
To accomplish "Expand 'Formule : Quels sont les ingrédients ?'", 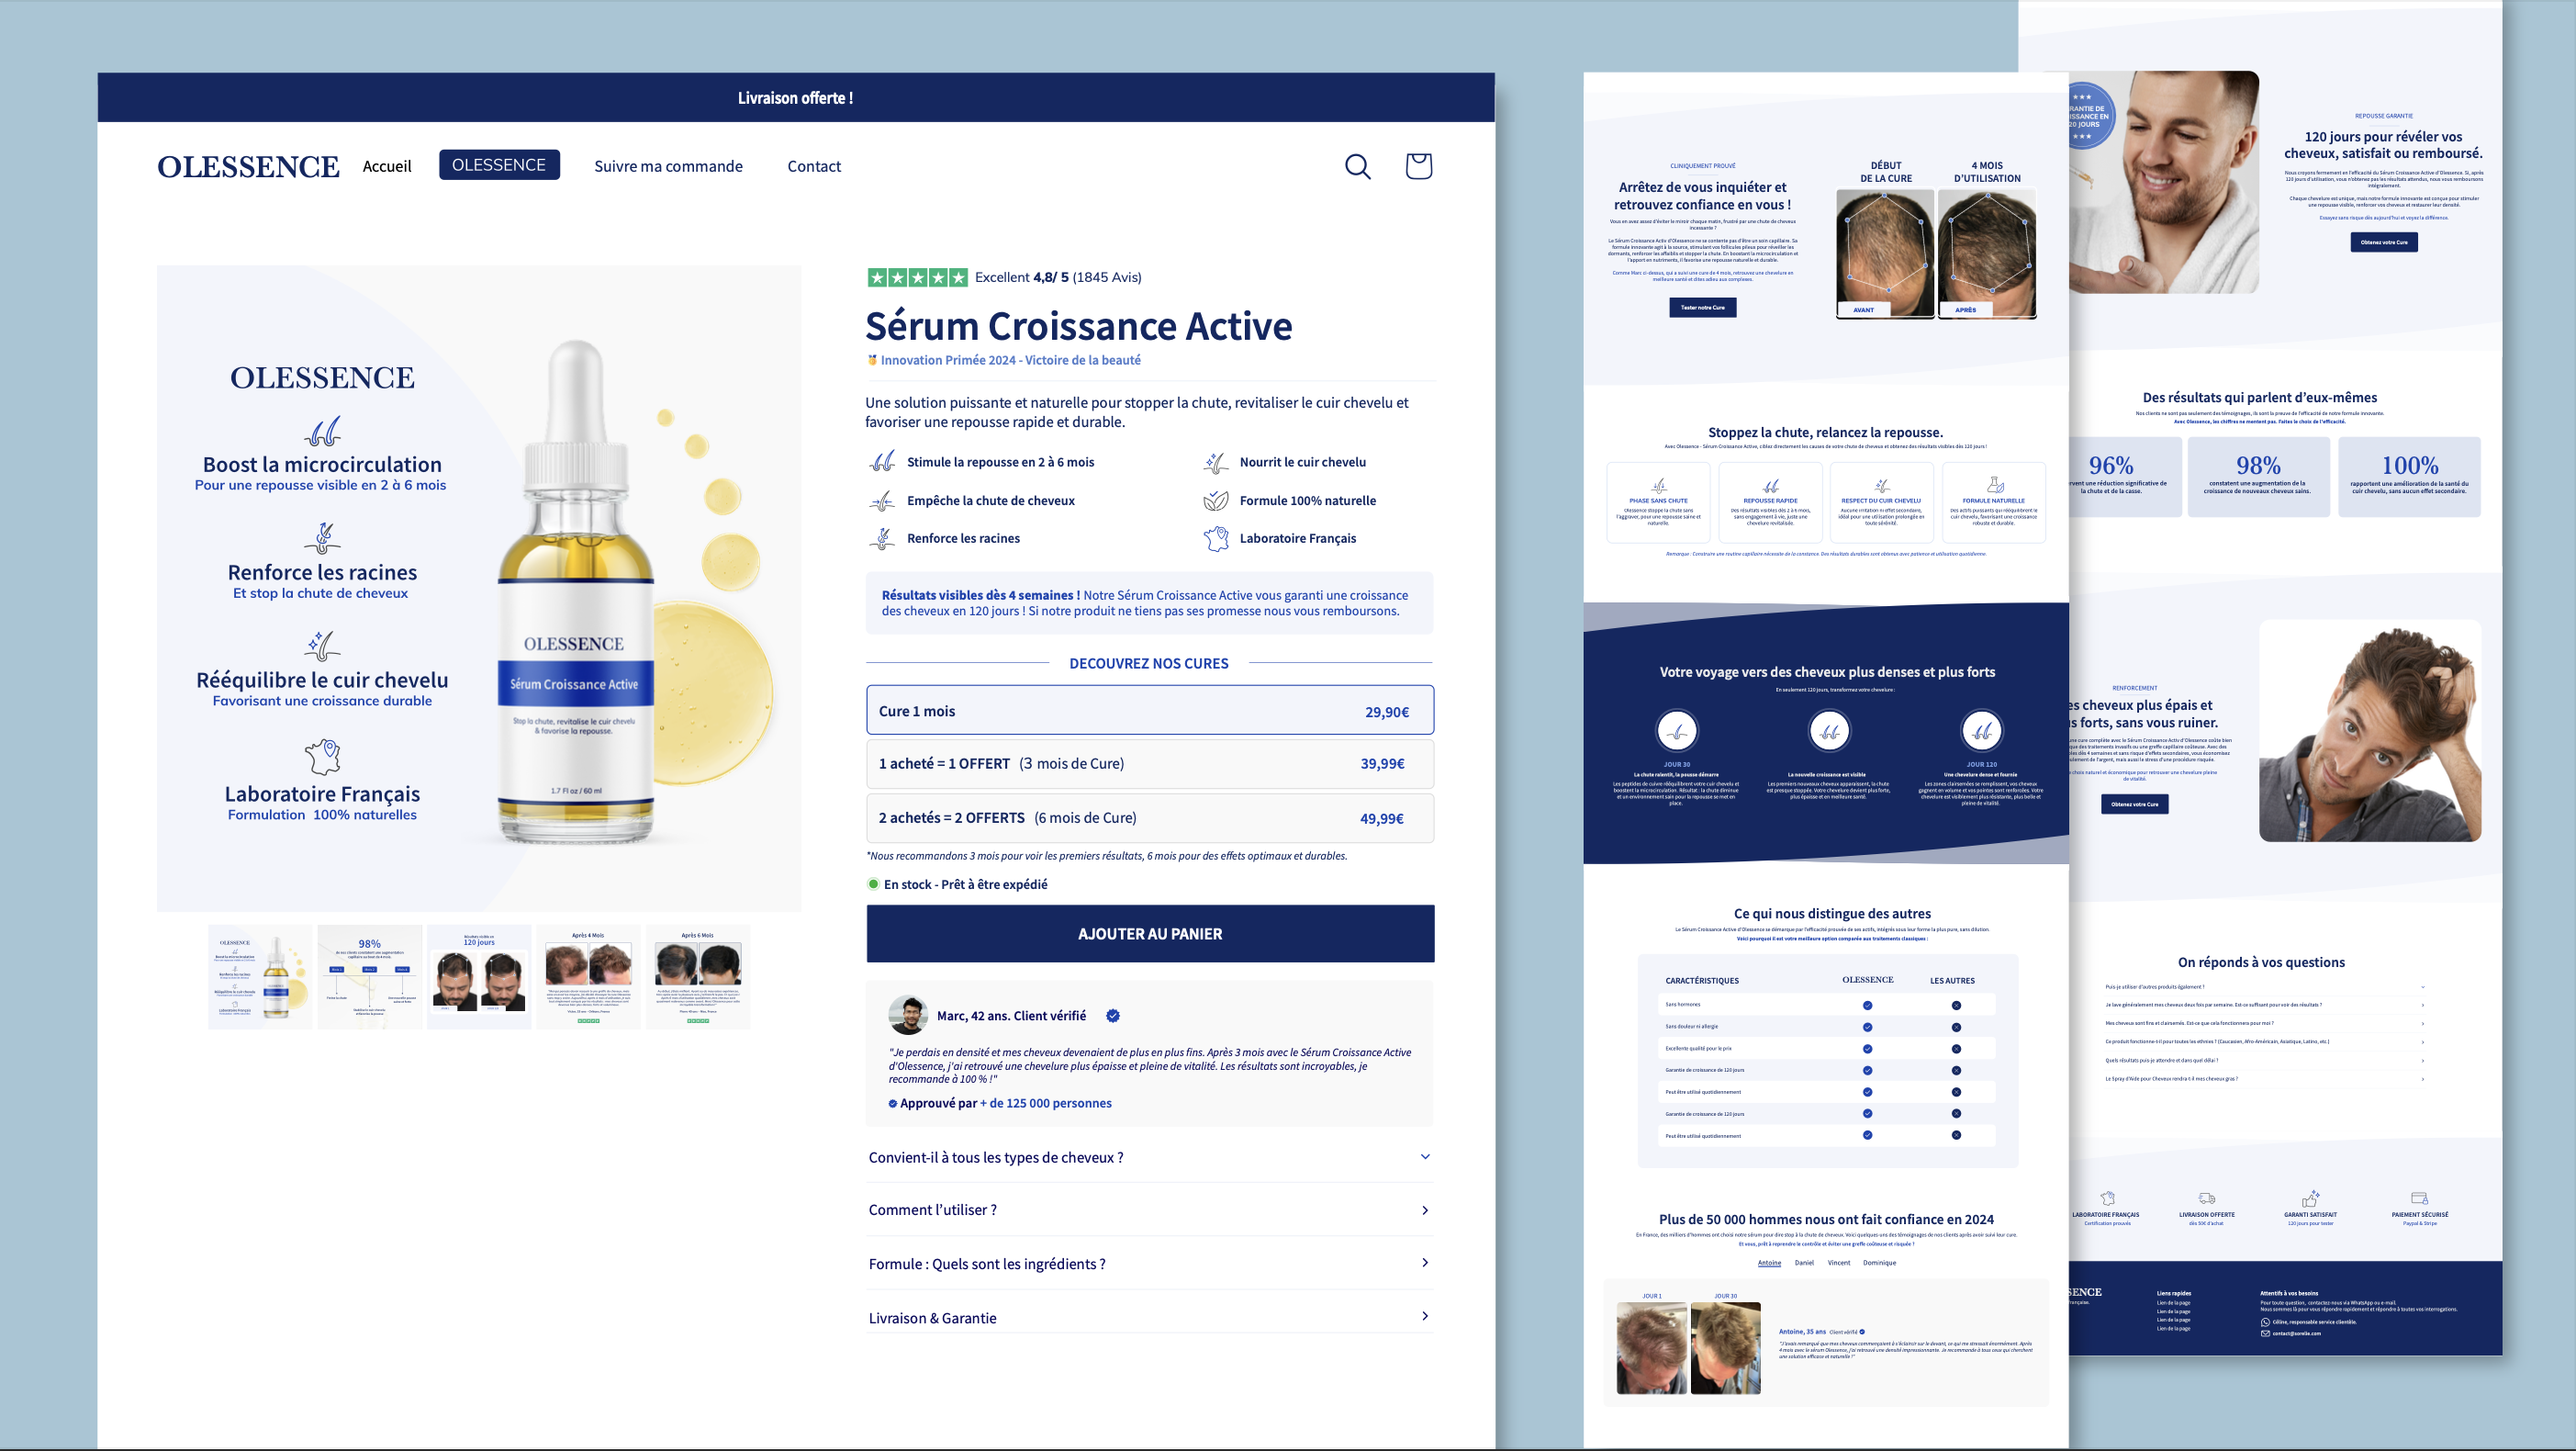I will [1149, 1264].
